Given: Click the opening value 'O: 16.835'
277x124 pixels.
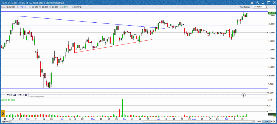Looking at the screenshot, I should click(54, 7).
